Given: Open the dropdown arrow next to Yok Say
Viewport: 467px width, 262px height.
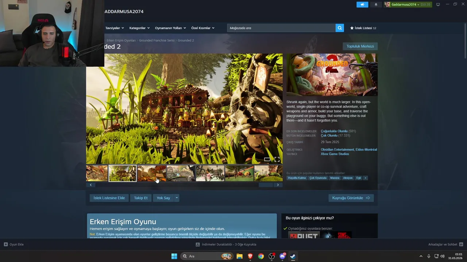Looking at the screenshot, I should point(177,198).
